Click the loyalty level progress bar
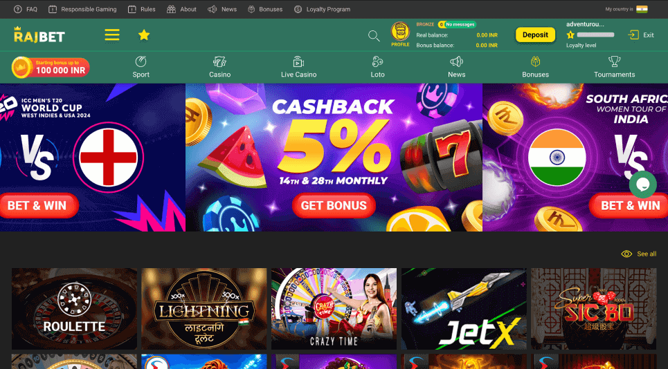 [x=595, y=35]
